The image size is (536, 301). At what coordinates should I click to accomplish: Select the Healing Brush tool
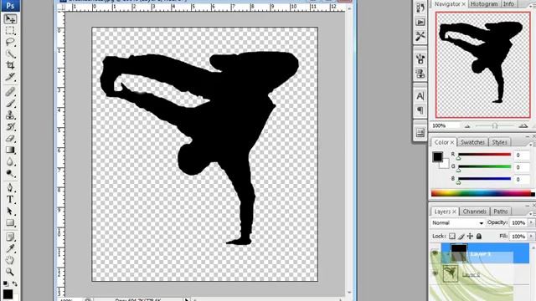coord(10,92)
